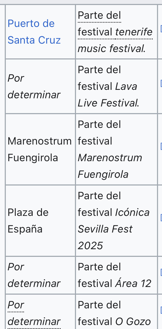Open the reference in the Plaza de España row
The image size is (162, 329).
pyautogui.click(x=161, y=217)
